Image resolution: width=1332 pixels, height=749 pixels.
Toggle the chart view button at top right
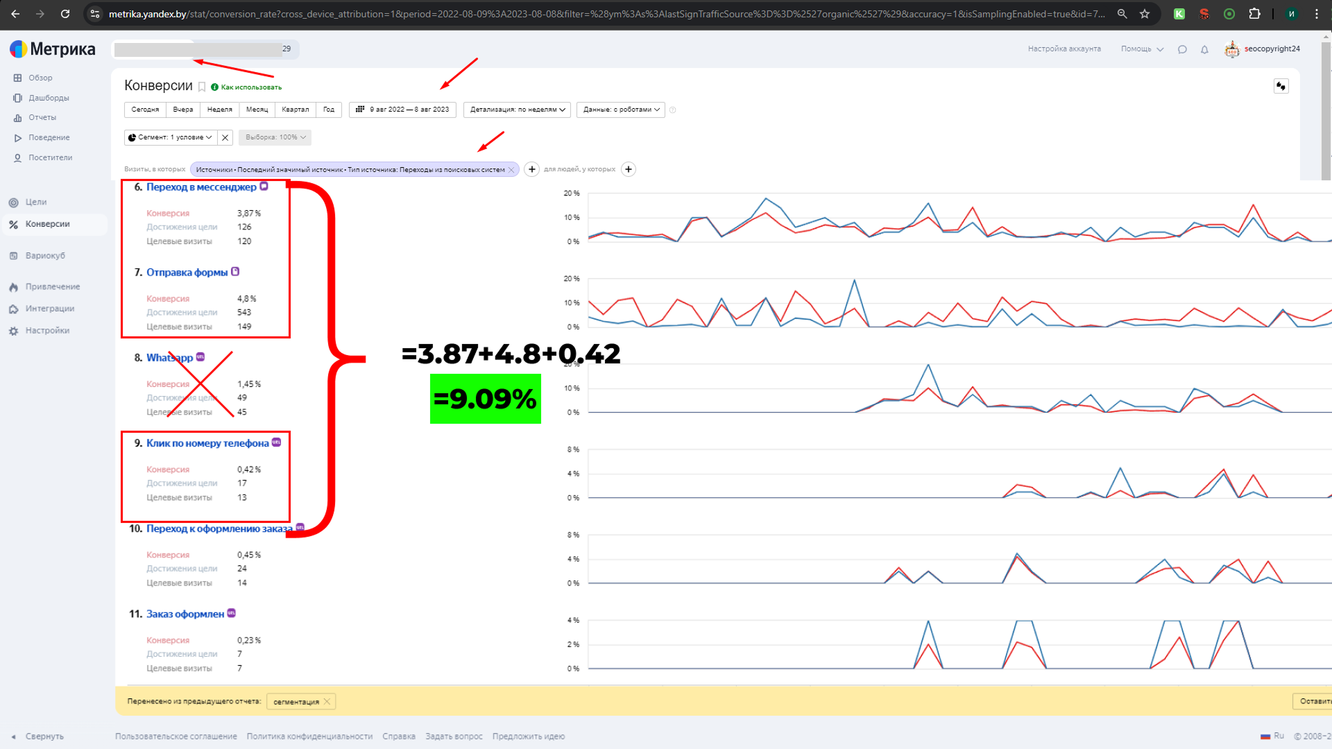click(x=1281, y=86)
